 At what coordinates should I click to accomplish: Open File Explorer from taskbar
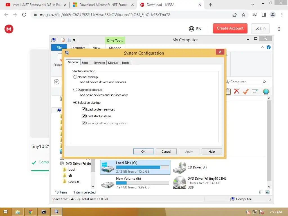coord(18,212)
